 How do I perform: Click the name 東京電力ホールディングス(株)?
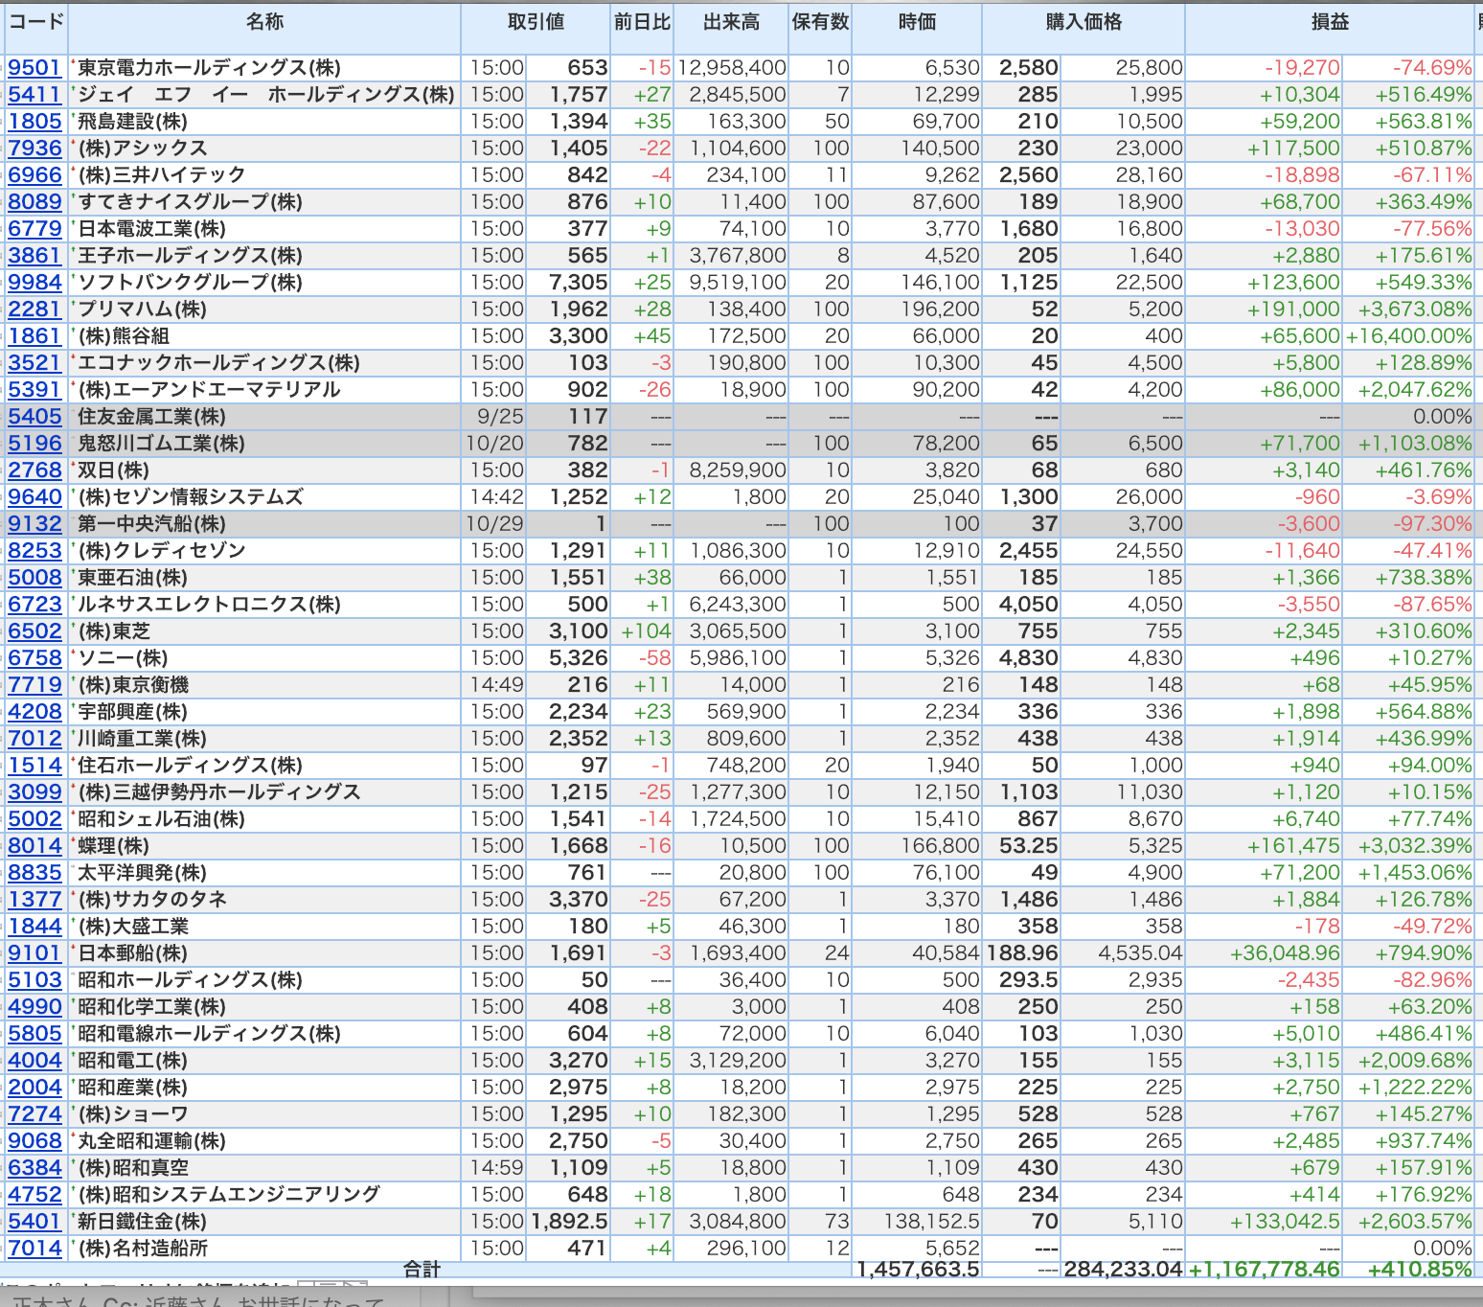209,68
